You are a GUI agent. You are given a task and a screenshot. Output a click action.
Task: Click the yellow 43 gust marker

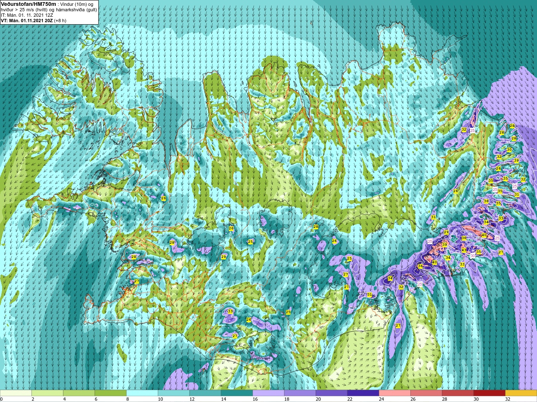(x=464, y=250)
